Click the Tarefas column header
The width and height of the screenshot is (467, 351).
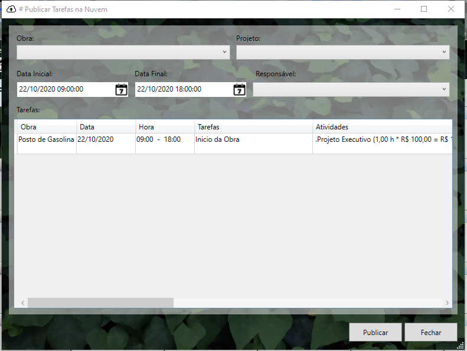pyautogui.click(x=253, y=127)
